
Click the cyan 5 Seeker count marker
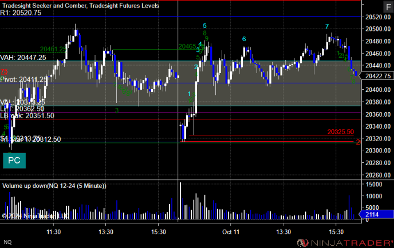tap(204, 26)
